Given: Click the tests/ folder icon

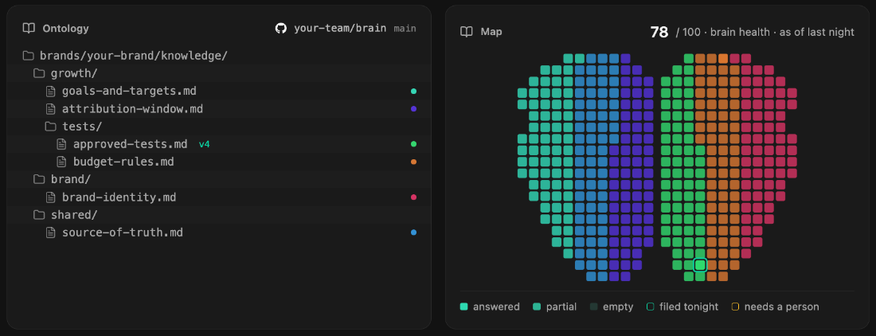Looking at the screenshot, I should tap(50, 126).
